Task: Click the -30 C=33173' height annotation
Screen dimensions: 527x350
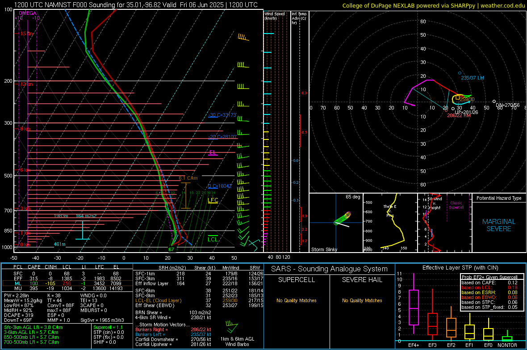Action: 222,115
